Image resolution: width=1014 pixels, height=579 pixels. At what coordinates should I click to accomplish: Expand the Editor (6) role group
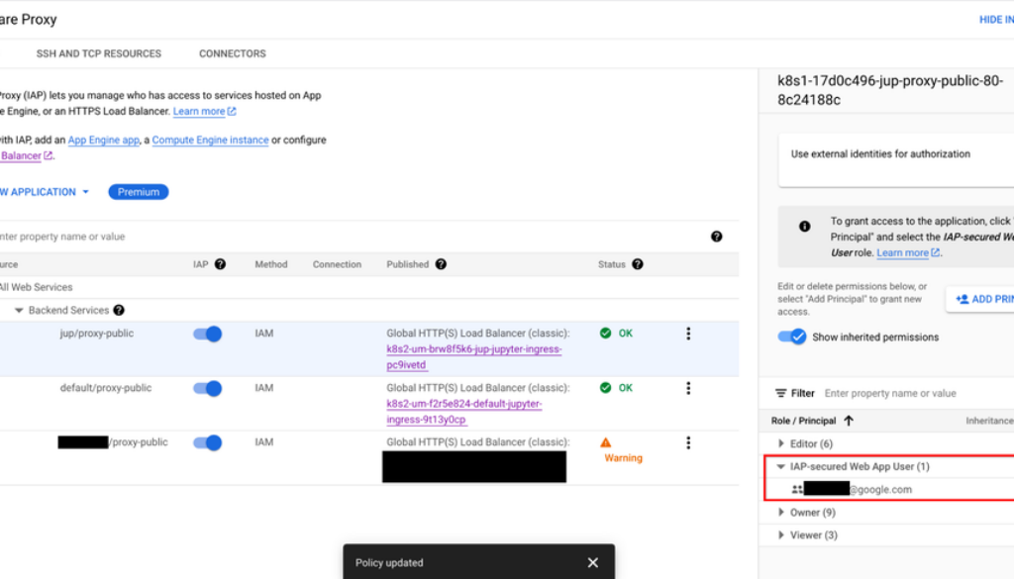(x=781, y=443)
